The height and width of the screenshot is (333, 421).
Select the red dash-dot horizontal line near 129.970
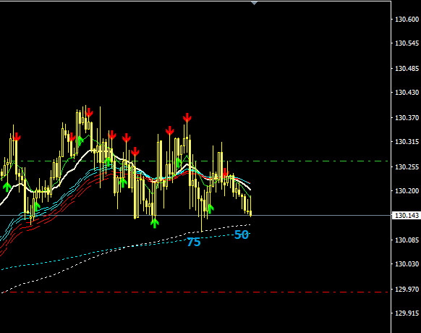195,292
